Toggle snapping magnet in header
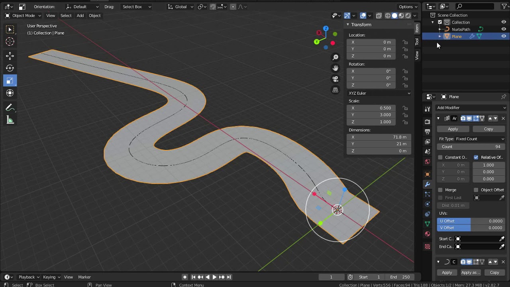Screen dimensions: 510x287 [213, 7]
